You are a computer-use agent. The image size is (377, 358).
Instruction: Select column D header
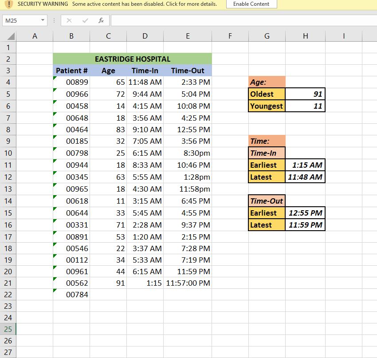coord(145,36)
